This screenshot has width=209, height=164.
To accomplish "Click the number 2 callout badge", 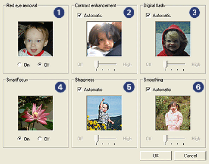I will pos(129,13).
